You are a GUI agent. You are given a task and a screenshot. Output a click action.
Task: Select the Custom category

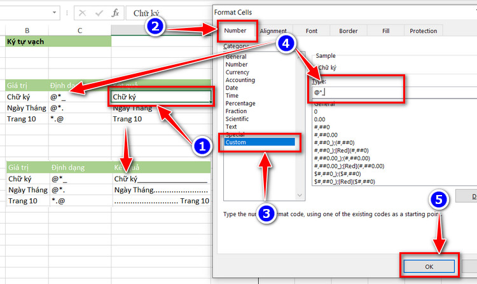click(x=259, y=142)
